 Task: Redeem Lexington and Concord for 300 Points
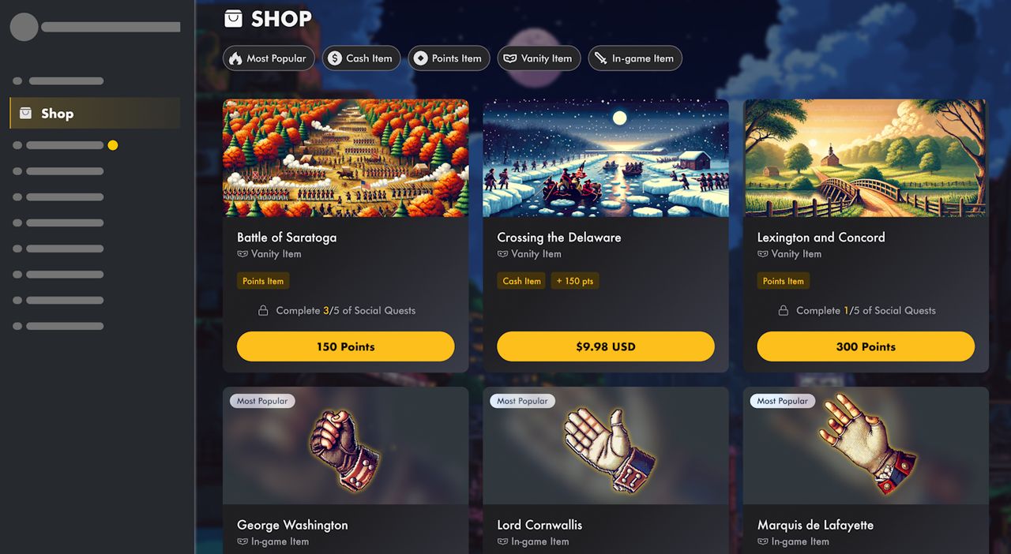coord(866,346)
